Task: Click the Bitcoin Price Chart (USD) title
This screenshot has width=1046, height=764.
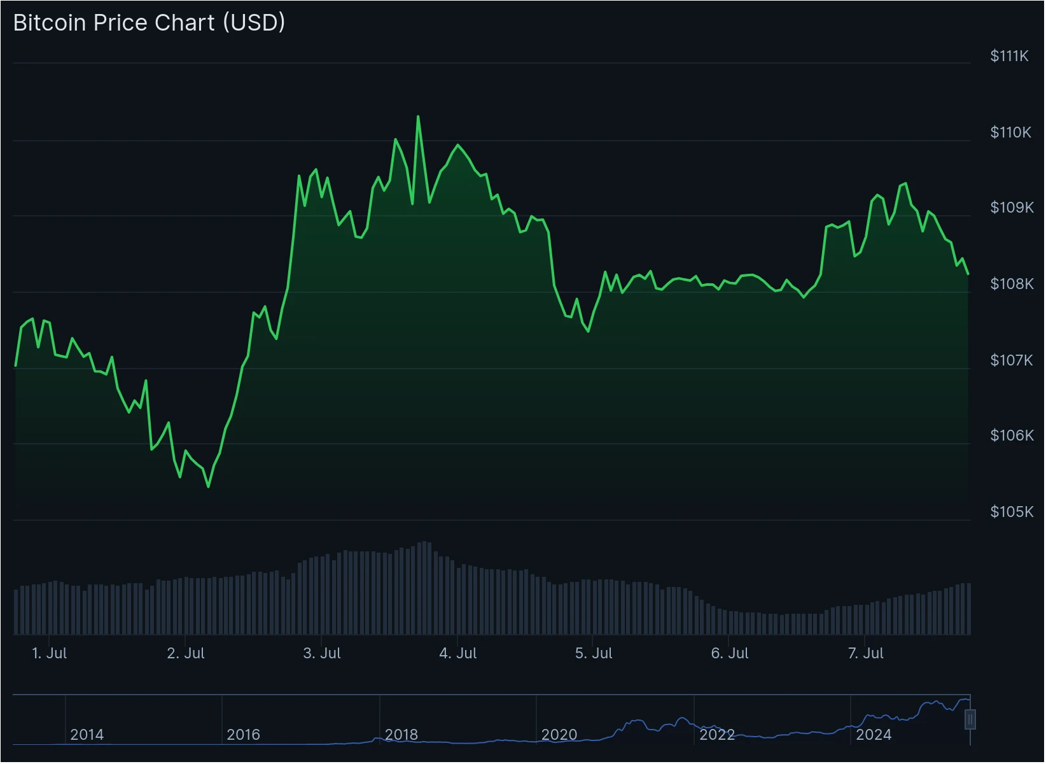Action: [x=149, y=23]
